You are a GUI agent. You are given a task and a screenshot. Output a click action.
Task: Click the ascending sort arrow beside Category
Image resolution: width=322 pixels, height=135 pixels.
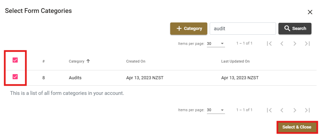[x=88, y=61]
